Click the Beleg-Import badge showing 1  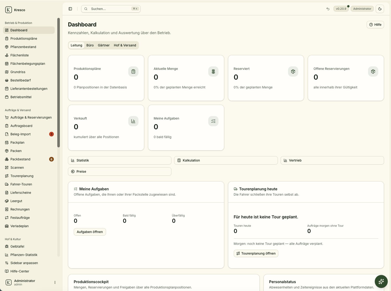[x=52, y=134]
